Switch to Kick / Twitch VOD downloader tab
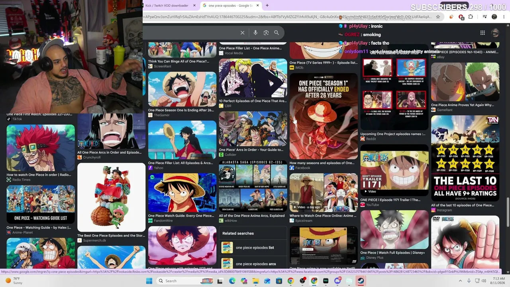 (x=167, y=6)
